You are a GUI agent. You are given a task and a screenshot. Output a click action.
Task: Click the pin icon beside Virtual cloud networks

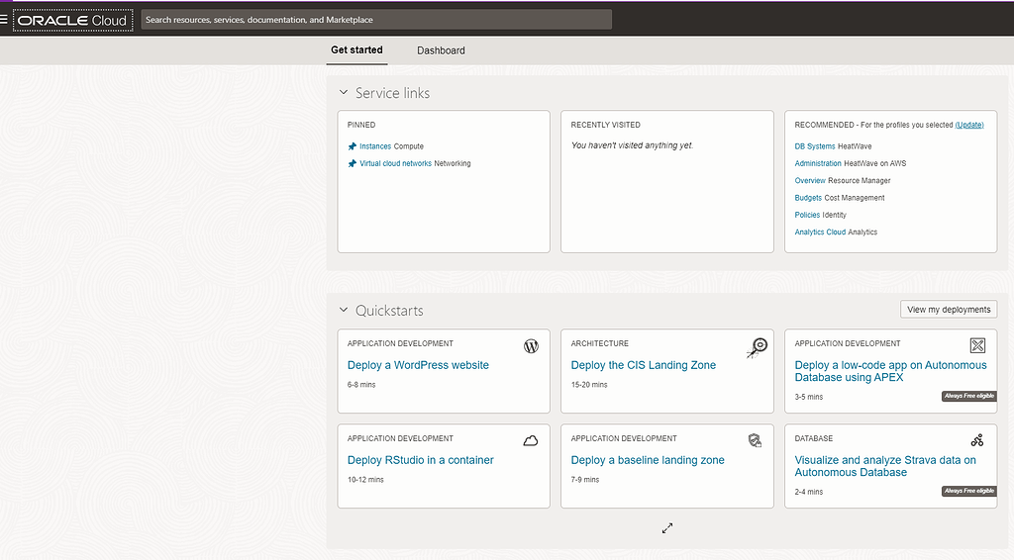coord(353,163)
